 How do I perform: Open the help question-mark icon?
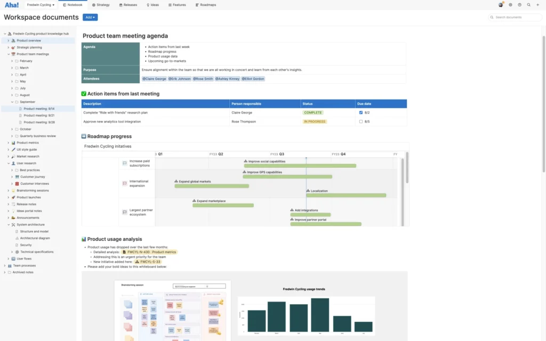point(519,5)
